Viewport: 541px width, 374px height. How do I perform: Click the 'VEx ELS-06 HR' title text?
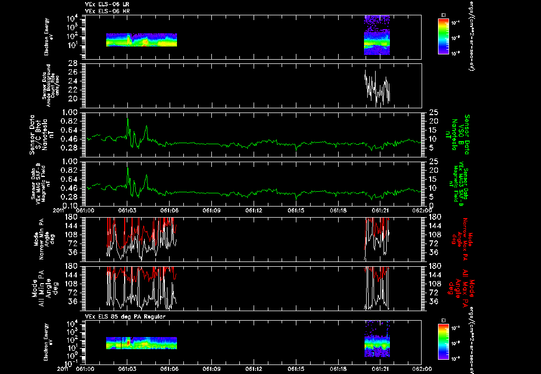107,12
